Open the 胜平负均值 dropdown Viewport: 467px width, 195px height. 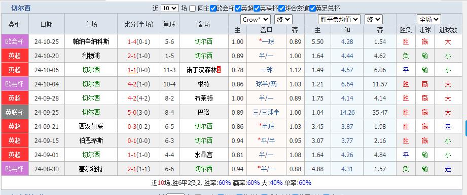pyautogui.click(x=339, y=20)
